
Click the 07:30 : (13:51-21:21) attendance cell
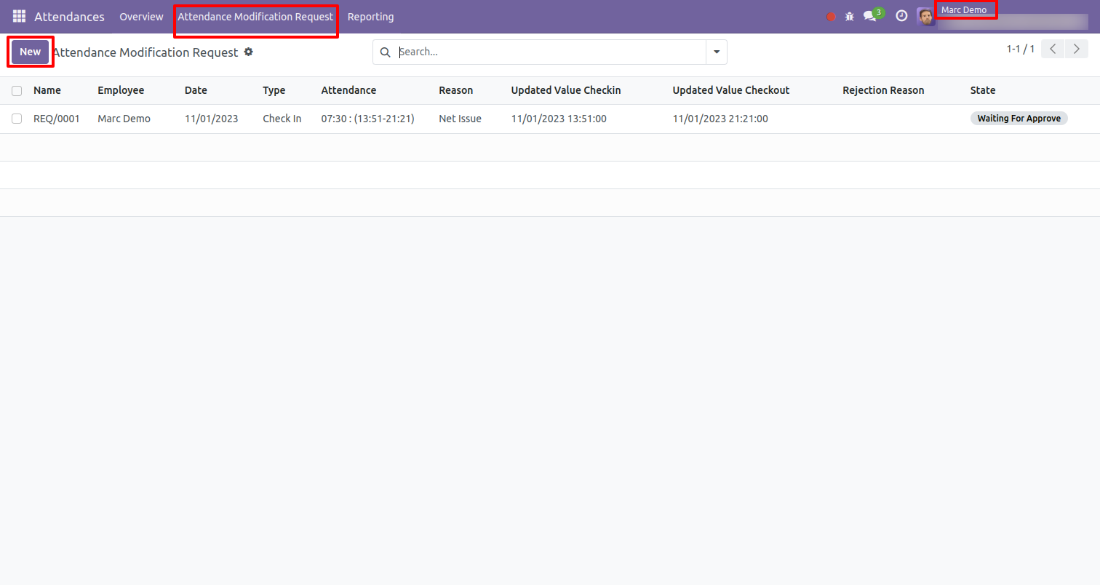(x=367, y=119)
